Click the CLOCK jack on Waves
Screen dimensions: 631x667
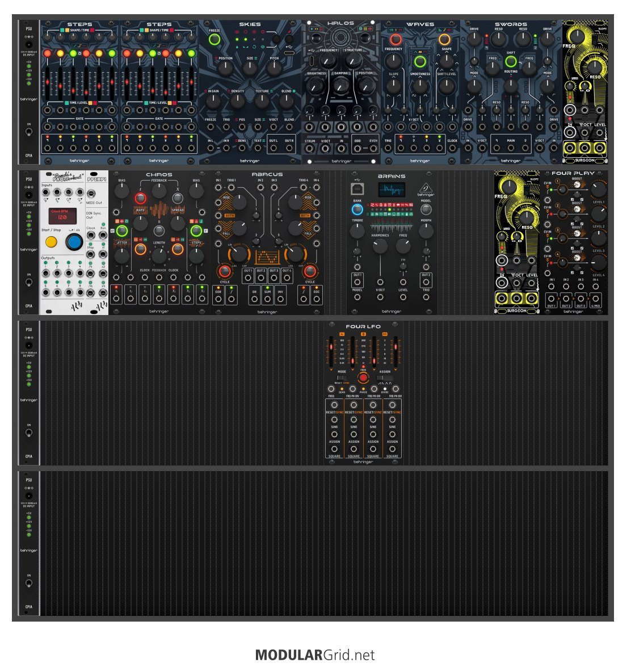coord(452,148)
